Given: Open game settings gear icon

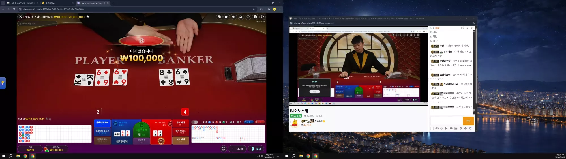Looking at the screenshot, I should tap(241, 17).
